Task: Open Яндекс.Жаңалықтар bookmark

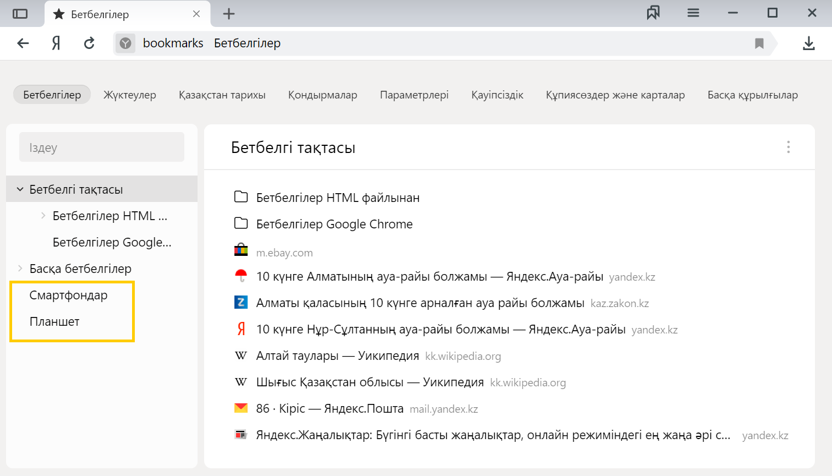Action: 494,435
